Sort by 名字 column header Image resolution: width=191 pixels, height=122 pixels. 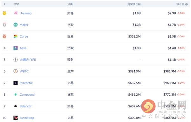[x=16, y=4]
